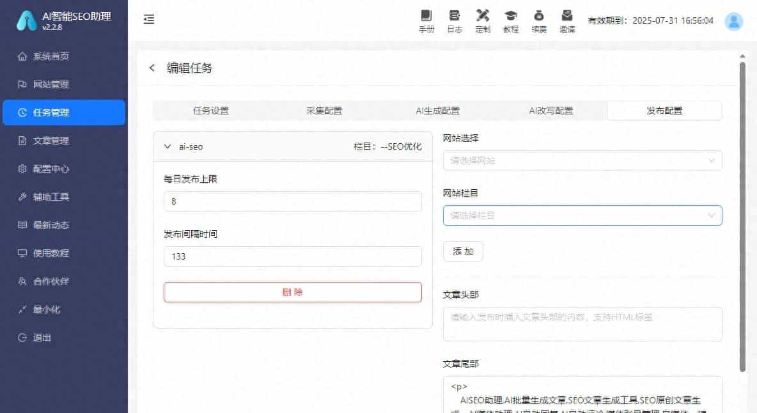This screenshot has width=757, height=413.
Task: Click the user avatar in the top corner
Action: click(733, 20)
